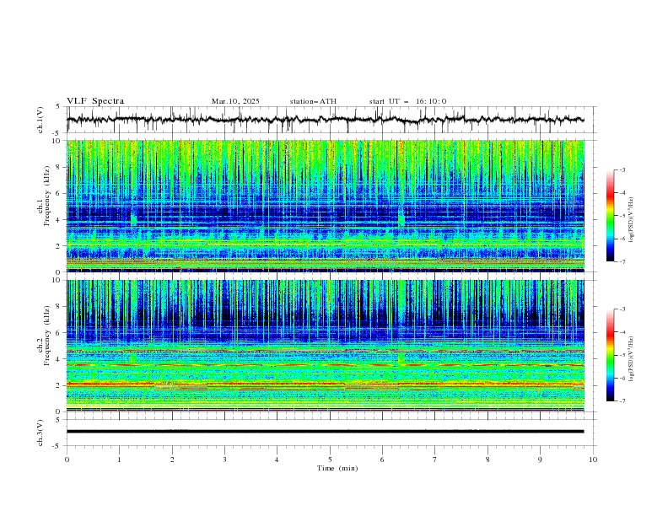Click the 5 tick on the time axis
668x516 pixels.
[x=330, y=460]
